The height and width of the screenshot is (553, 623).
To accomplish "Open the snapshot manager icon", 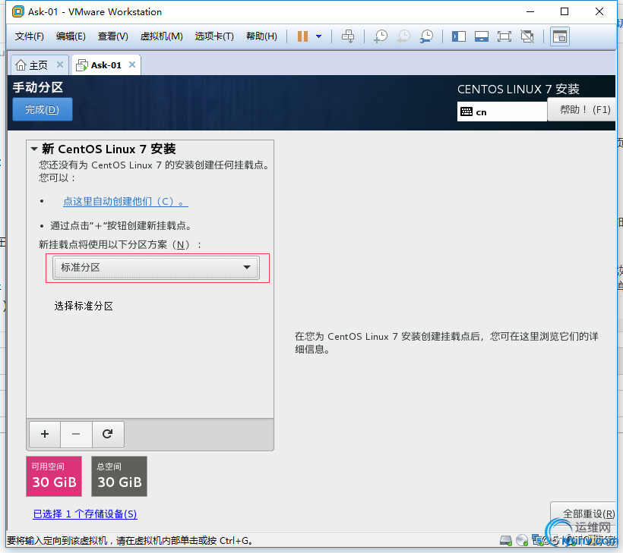I will (x=427, y=36).
